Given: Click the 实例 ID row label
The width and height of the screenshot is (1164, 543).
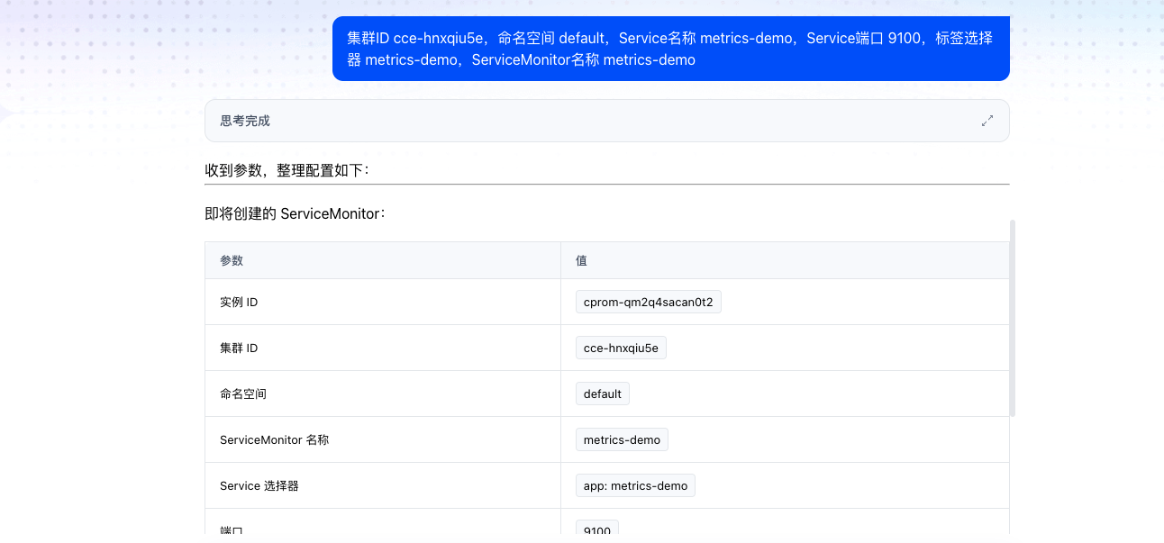Looking at the screenshot, I should click(239, 302).
